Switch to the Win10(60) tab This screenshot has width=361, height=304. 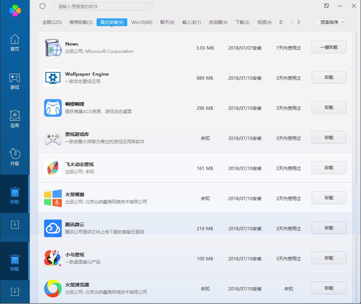[142, 22]
